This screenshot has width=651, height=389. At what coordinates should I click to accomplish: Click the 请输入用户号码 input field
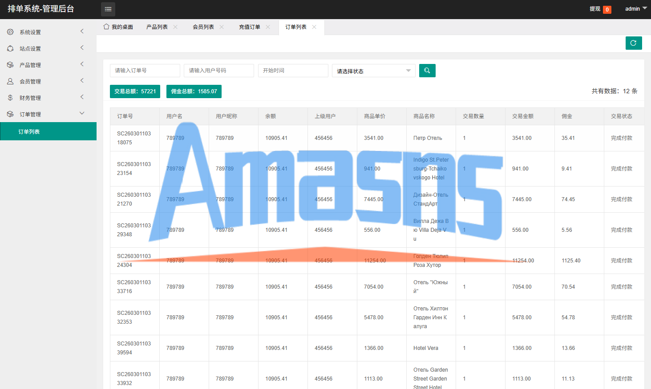click(x=219, y=71)
